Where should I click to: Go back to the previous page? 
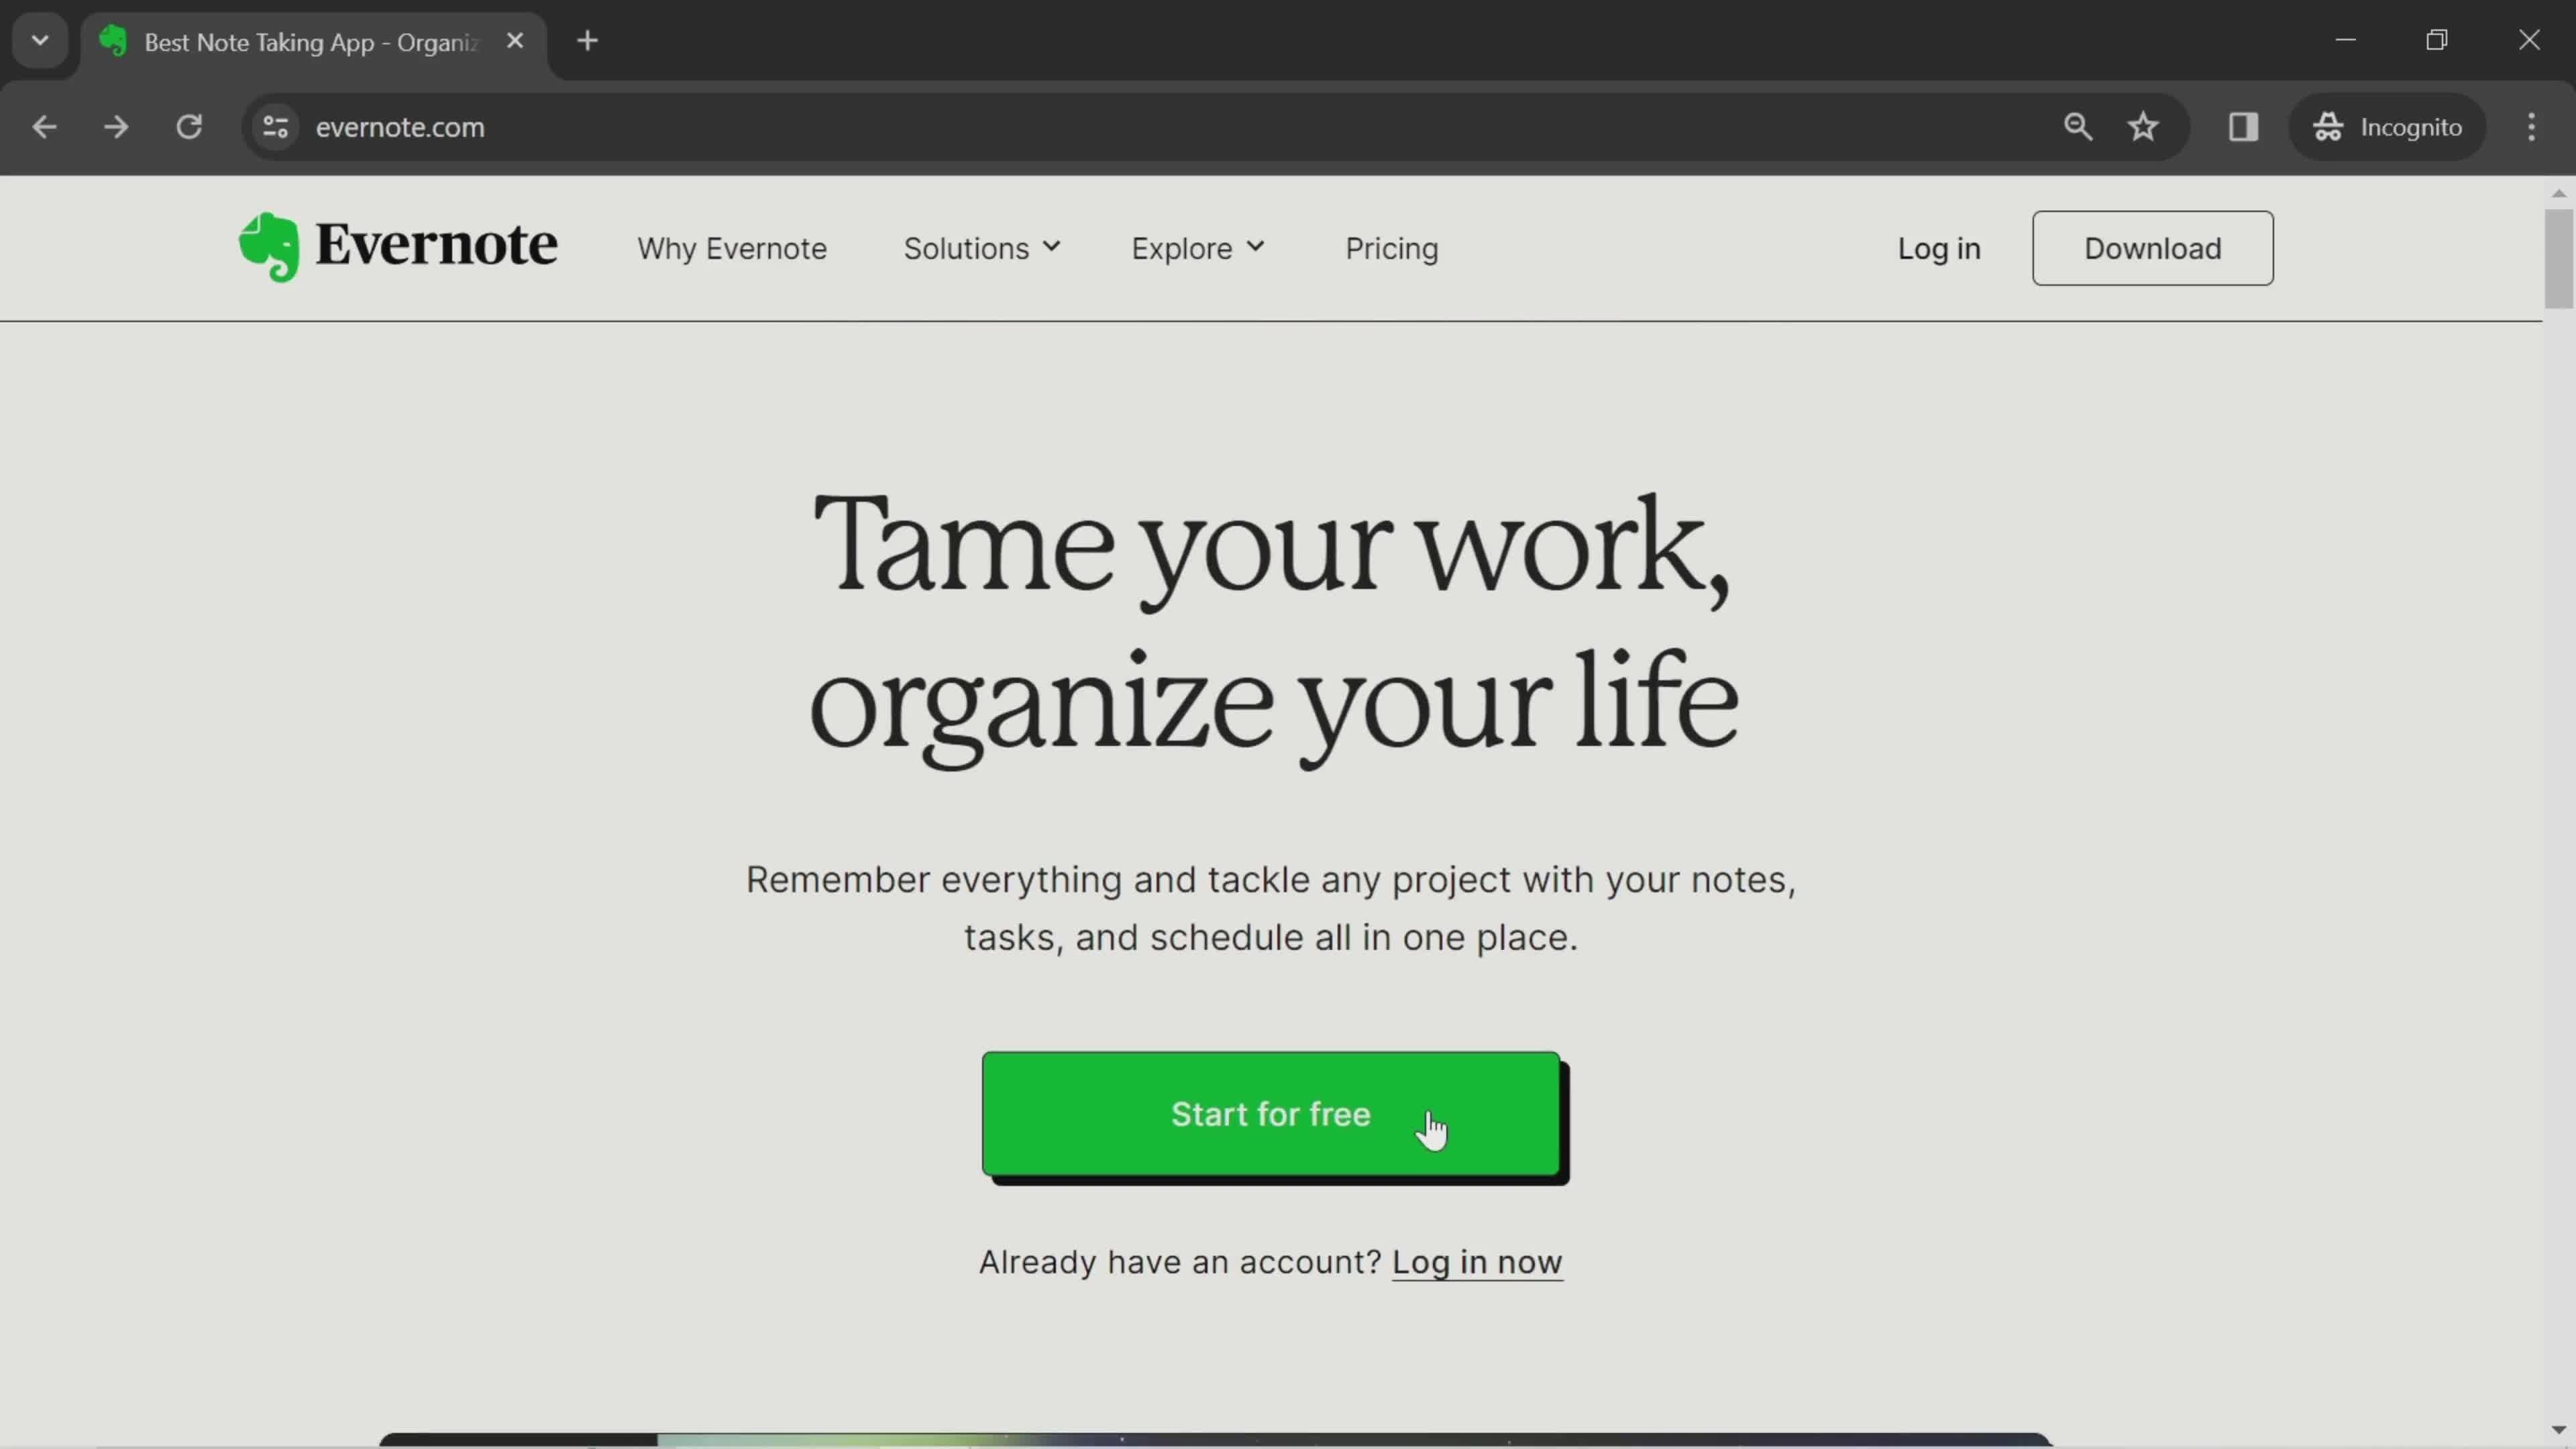pos(44,127)
